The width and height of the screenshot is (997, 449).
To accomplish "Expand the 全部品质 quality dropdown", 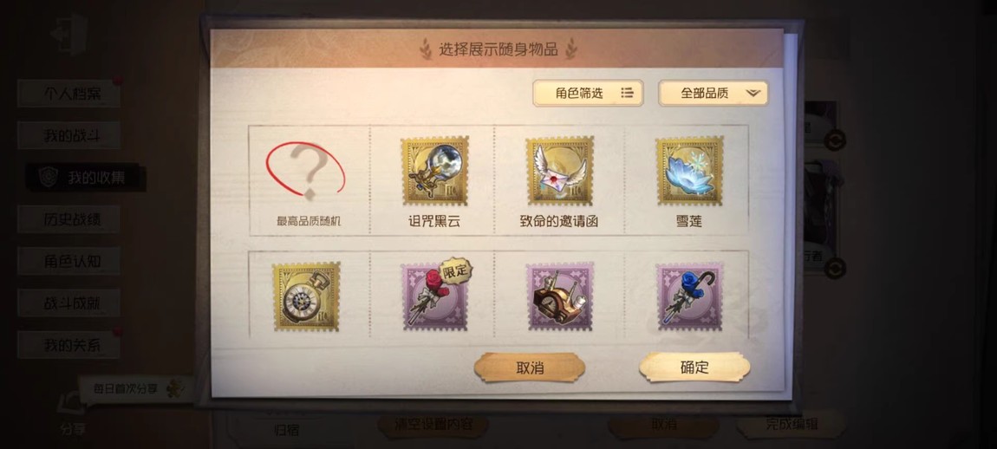I will coord(713,94).
